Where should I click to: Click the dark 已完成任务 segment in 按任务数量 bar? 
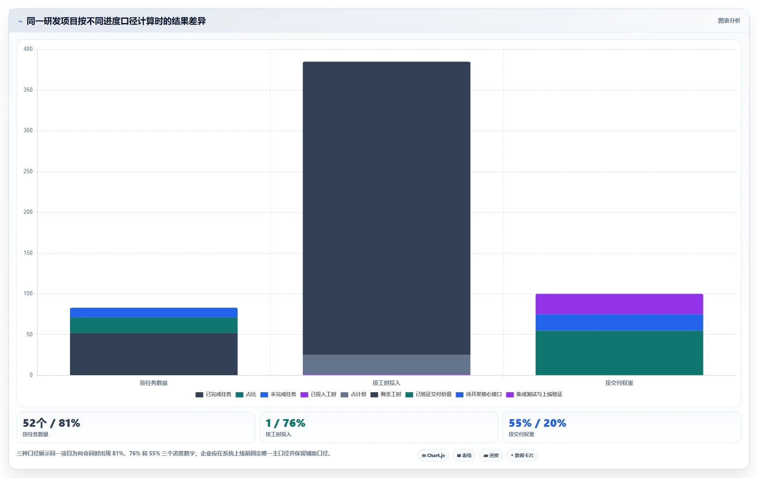point(154,354)
